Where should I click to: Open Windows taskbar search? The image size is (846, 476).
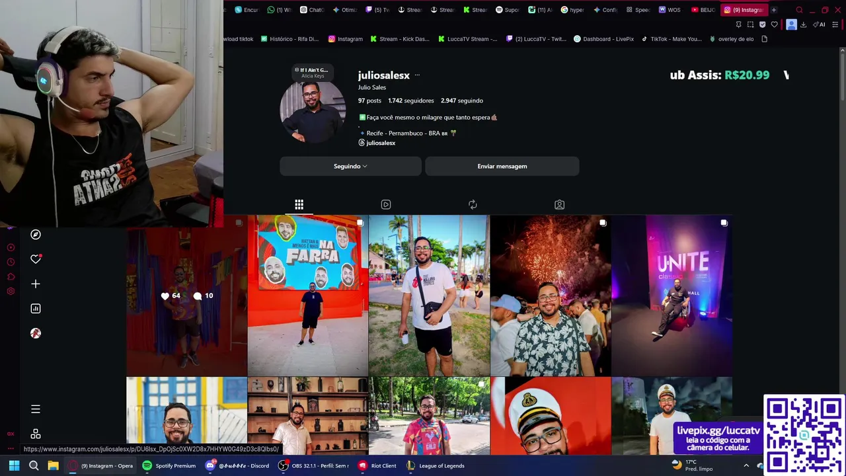coord(34,465)
